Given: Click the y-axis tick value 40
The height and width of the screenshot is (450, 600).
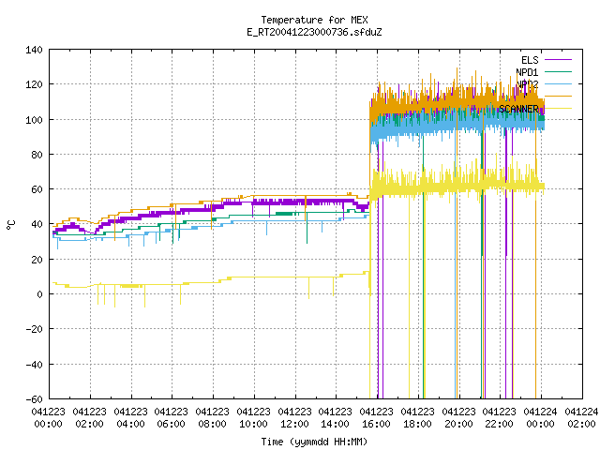Looking at the screenshot, I should (x=37, y=224).
